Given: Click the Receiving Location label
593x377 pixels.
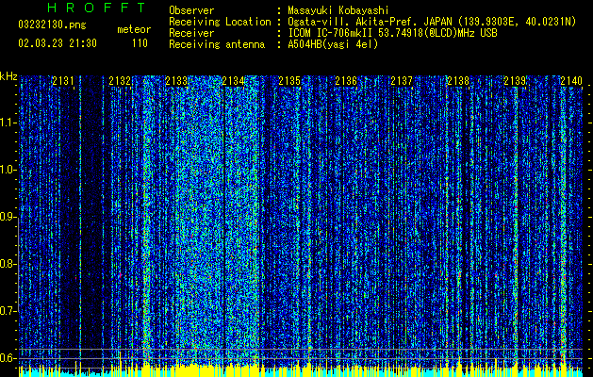Looking at the screenshot, I should (220, 22).
